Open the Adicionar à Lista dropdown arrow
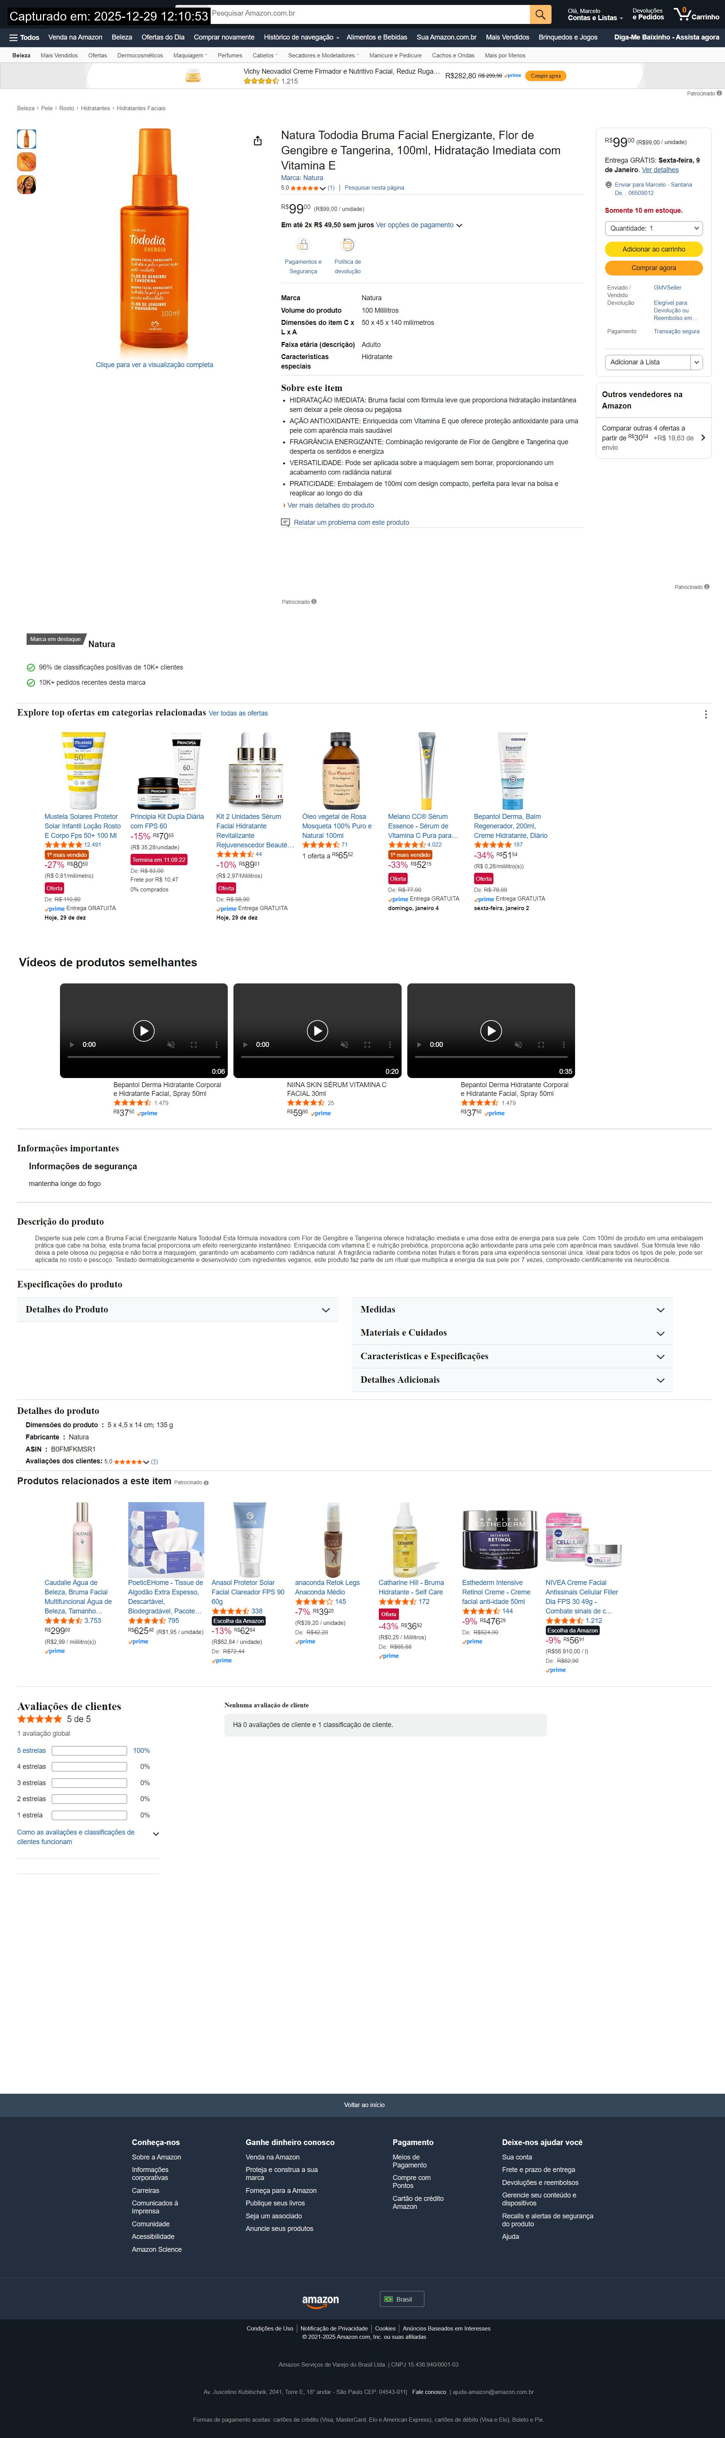The image size is (725, 2438). coord(697,363)
